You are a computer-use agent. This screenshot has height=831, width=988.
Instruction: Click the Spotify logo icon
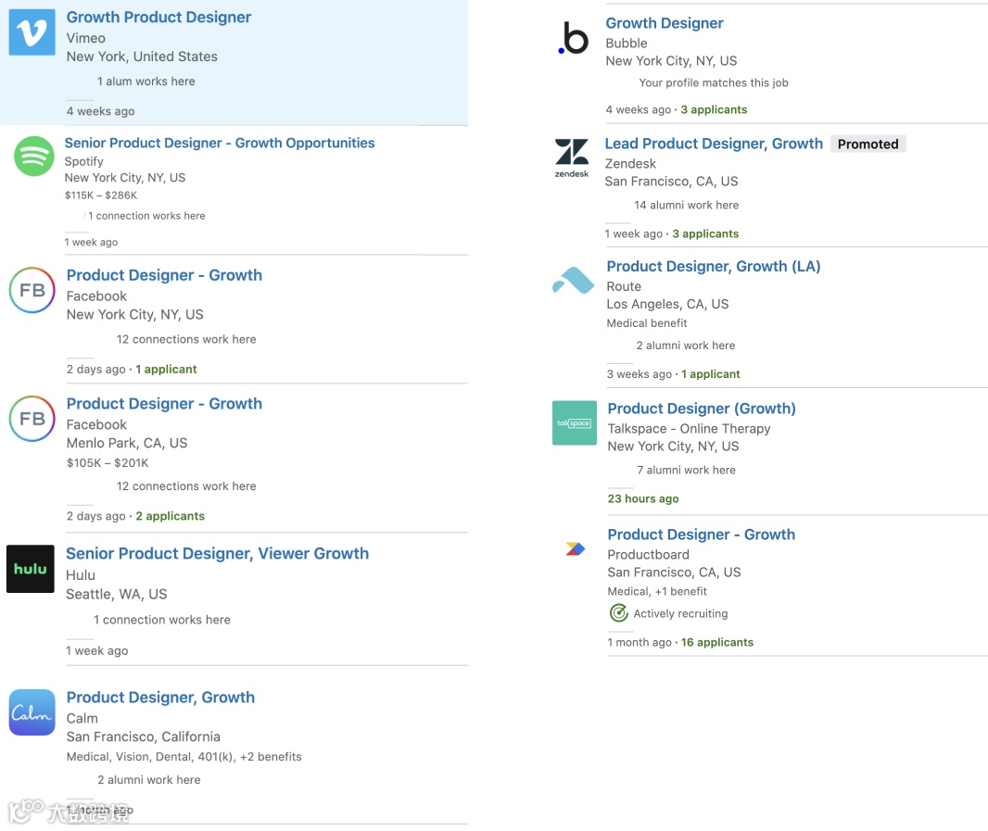pos(34,156)
